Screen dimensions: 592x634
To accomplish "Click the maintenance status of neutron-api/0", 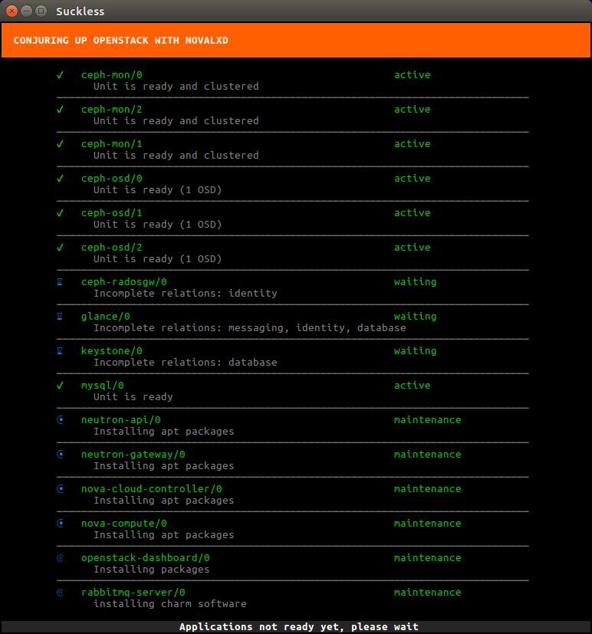I will 427,420.
